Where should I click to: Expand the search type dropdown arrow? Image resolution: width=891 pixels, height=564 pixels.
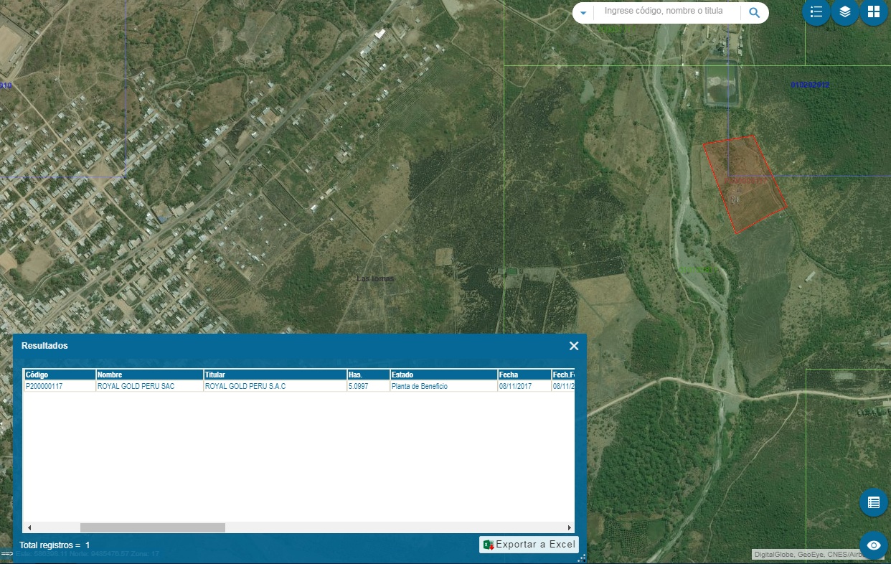(x=583, y=13)
